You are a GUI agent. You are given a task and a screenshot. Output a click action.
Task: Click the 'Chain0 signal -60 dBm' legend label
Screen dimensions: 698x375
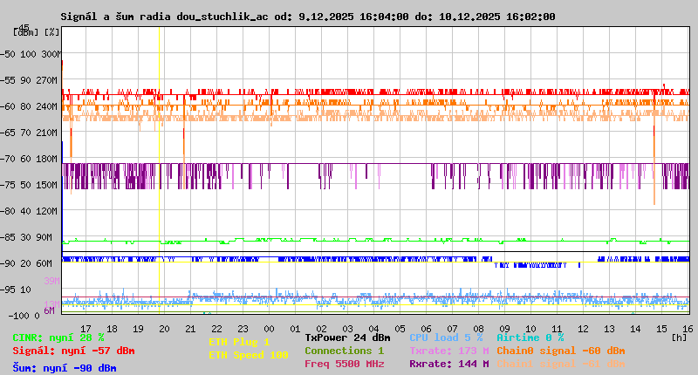click(561, 351)
